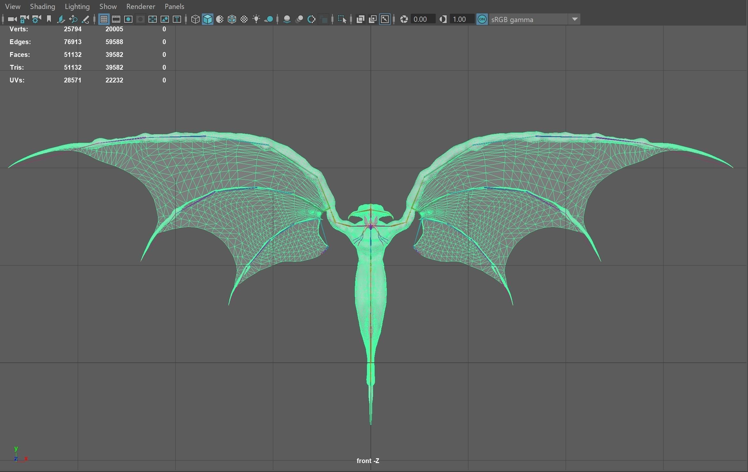Click the XYZ axis indicator

coord(21,454)
